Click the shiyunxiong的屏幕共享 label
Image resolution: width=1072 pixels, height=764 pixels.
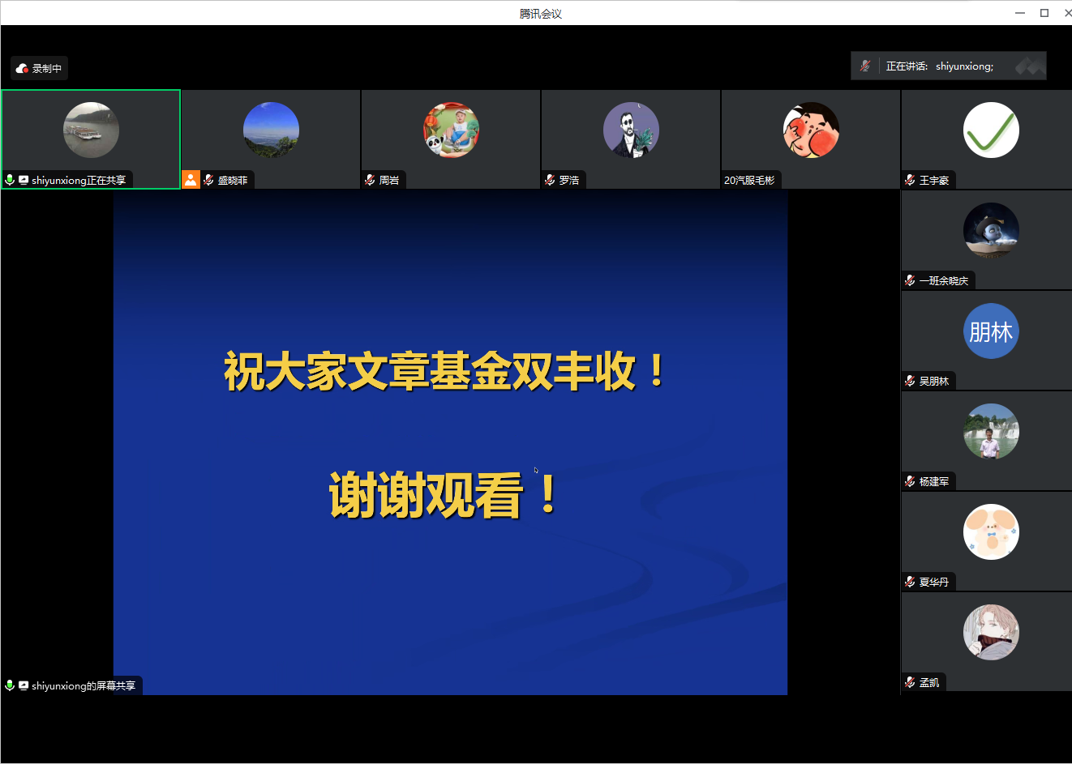[83, 685]
